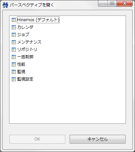Click the 性能 perspective icon
This screenshot has height=152, width=135.
14,64
